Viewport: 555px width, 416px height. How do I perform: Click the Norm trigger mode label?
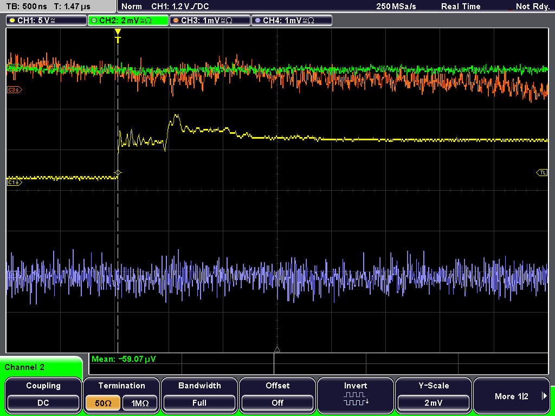click(x=131, y=6)
